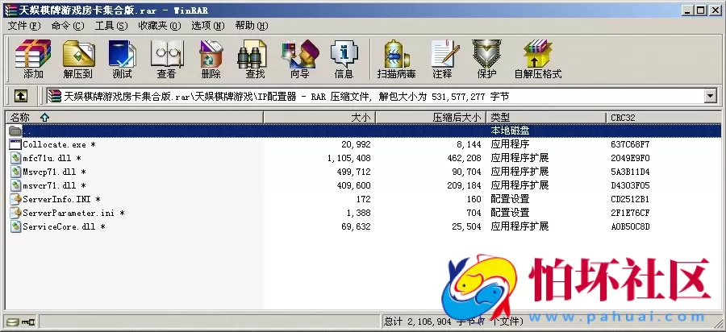Image resolution: width=726 pixels, height=332 pixels.
Task: Sort by 压缩后大小 column header
Action: coord(431,118)
